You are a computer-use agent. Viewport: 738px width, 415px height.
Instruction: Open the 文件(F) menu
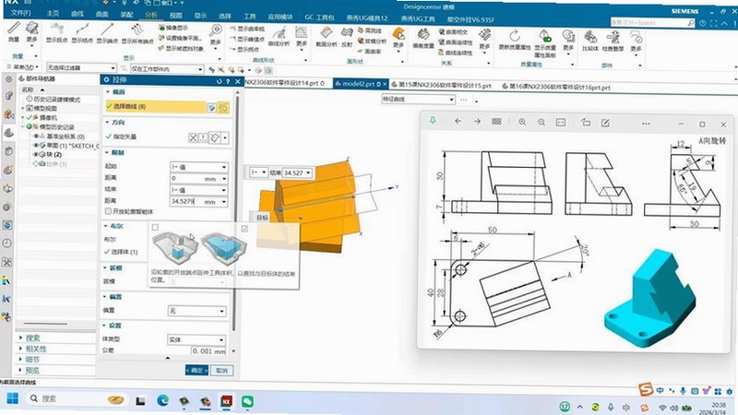[x=20, y=13]
